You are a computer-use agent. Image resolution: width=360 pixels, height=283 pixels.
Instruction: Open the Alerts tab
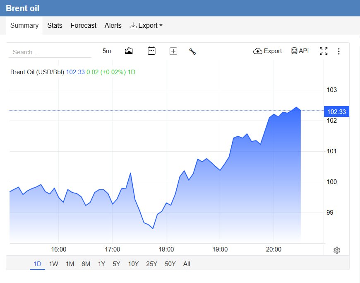[x=113, y=26]
